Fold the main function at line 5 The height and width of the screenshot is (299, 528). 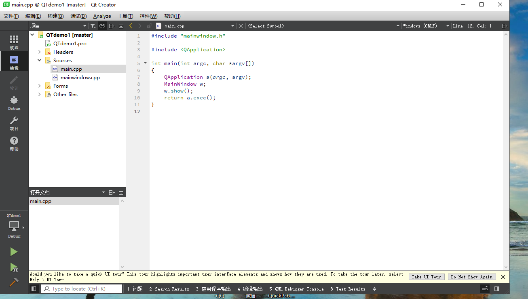click(x=146, y=63)
